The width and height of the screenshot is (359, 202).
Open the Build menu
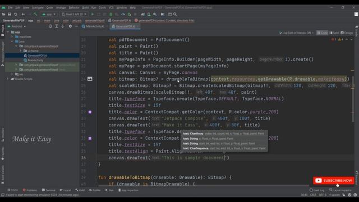click(x=85, y=7)
